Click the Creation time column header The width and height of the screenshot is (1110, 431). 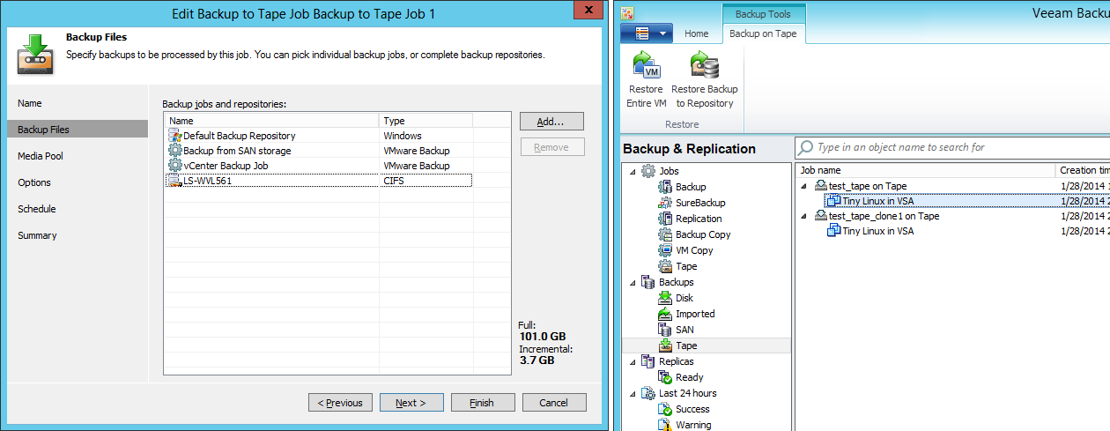tap(1084, 170)
